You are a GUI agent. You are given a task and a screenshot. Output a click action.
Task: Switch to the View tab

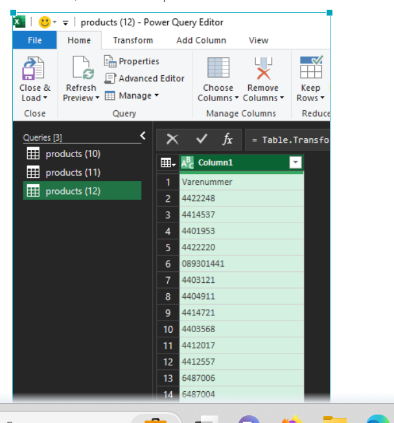[259, 40]
